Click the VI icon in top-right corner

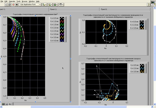pos(152,3)
